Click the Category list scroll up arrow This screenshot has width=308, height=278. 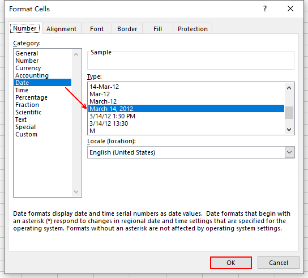coord(76,54)
